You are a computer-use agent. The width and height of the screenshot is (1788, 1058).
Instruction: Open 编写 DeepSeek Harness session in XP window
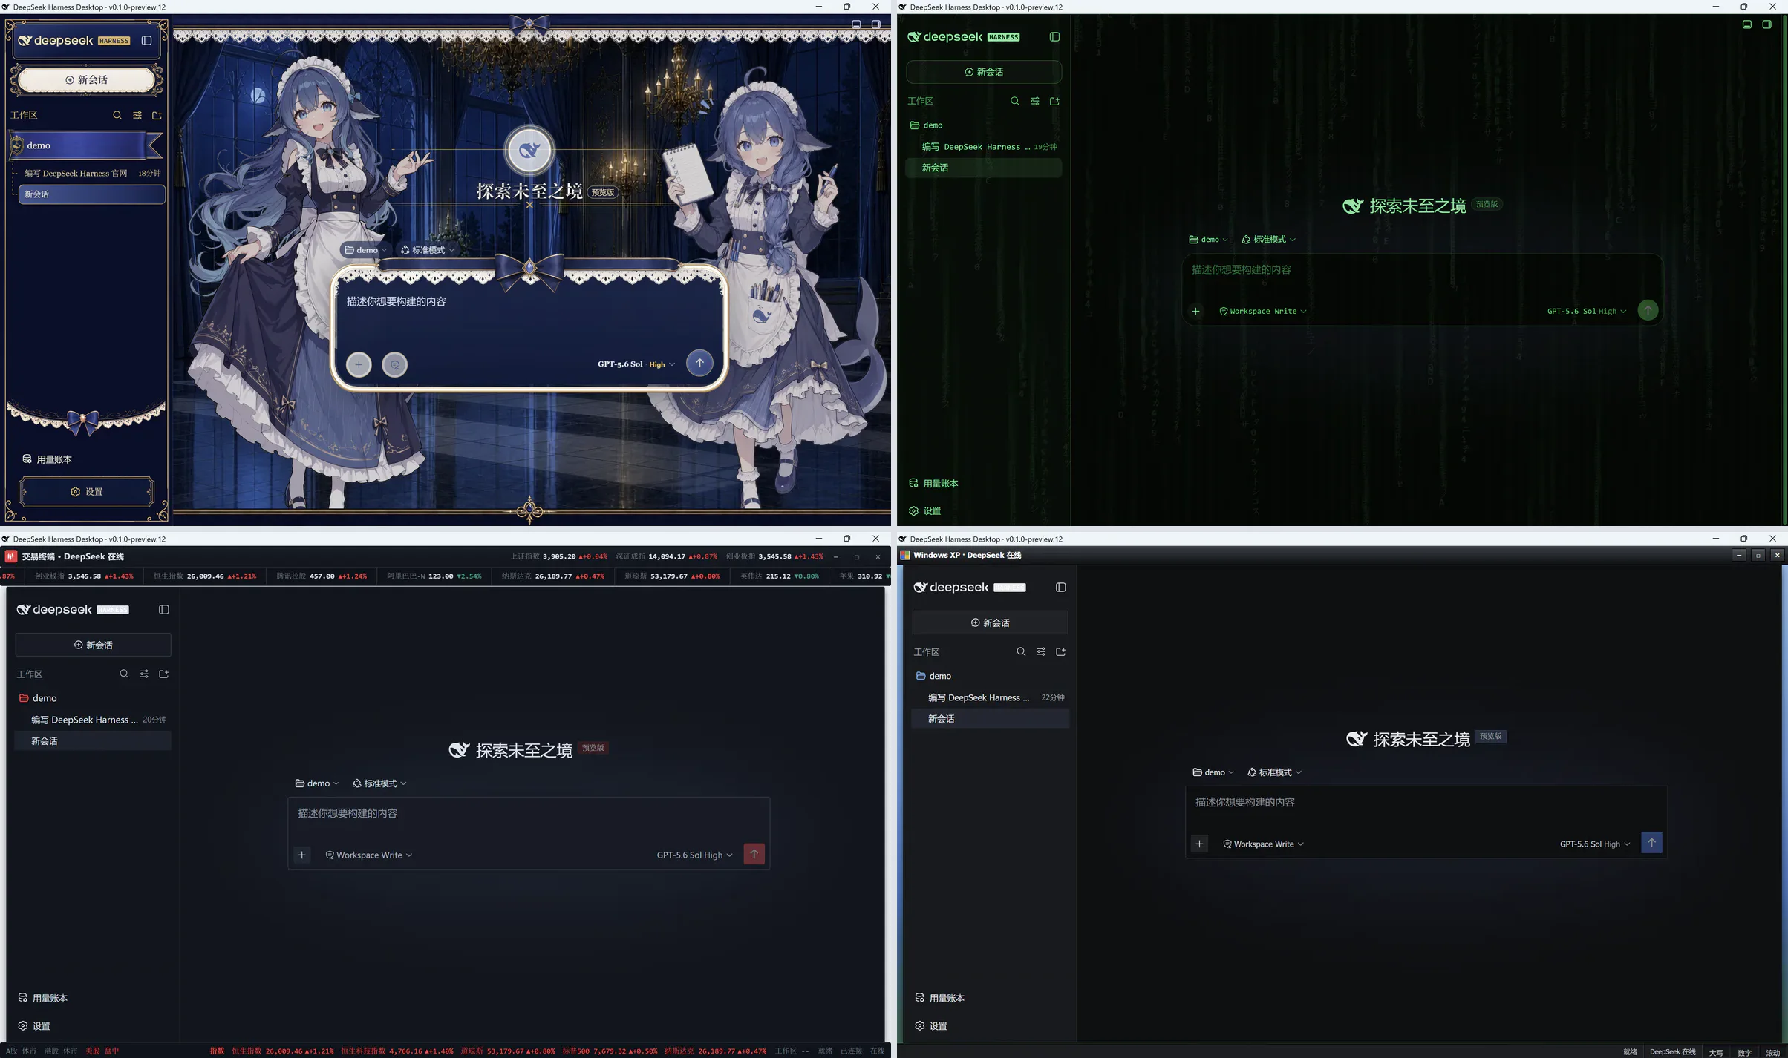(991, 697)
